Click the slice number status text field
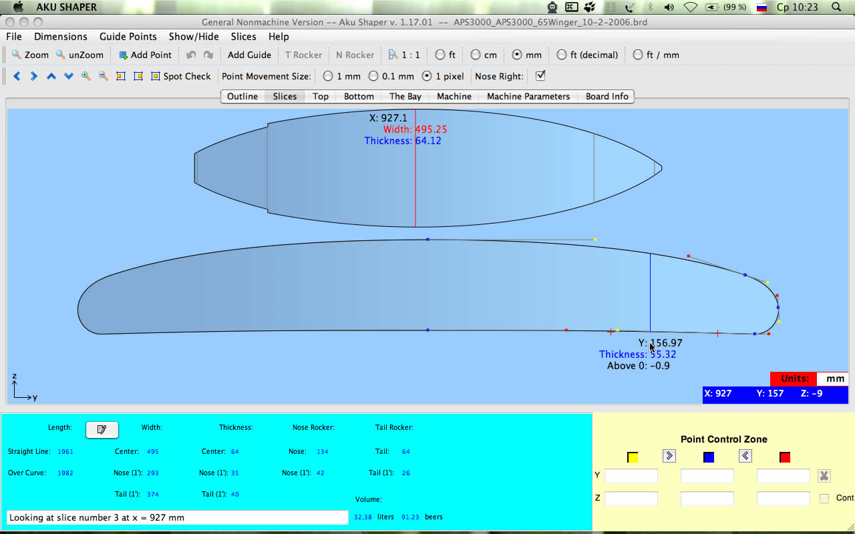This screenshot has width=855, height=534. tap(177, 517)
